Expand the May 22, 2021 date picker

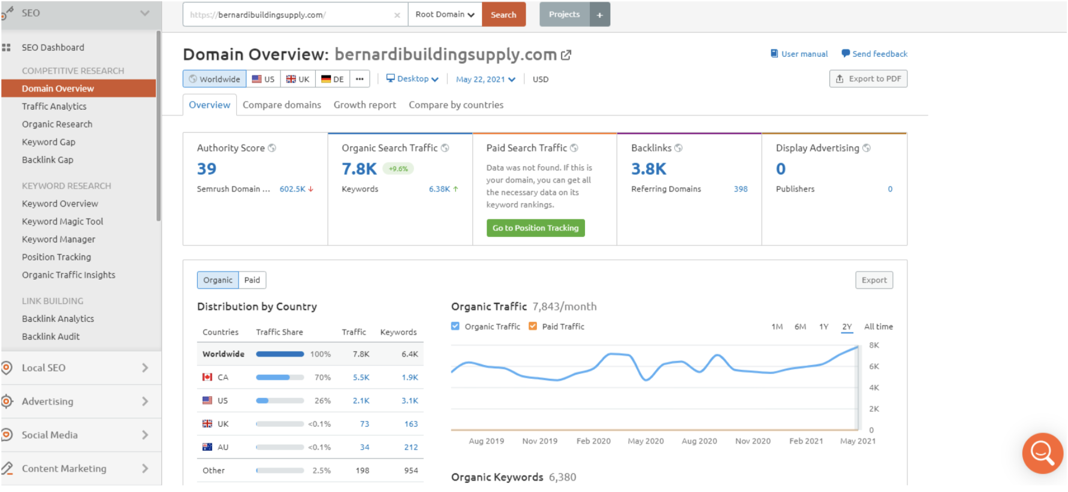coord(485,80)
